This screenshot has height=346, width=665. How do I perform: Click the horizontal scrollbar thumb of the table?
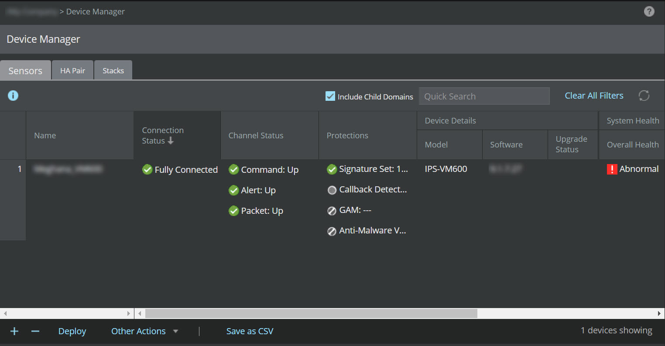311,313
